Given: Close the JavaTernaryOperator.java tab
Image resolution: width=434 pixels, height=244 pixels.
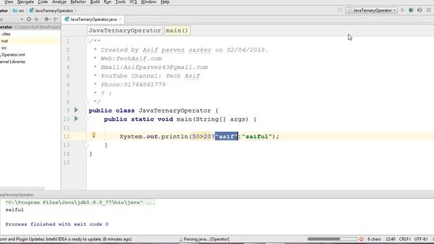Looking at the screenshot, I should pyautogui.click(x=120, y=20).
